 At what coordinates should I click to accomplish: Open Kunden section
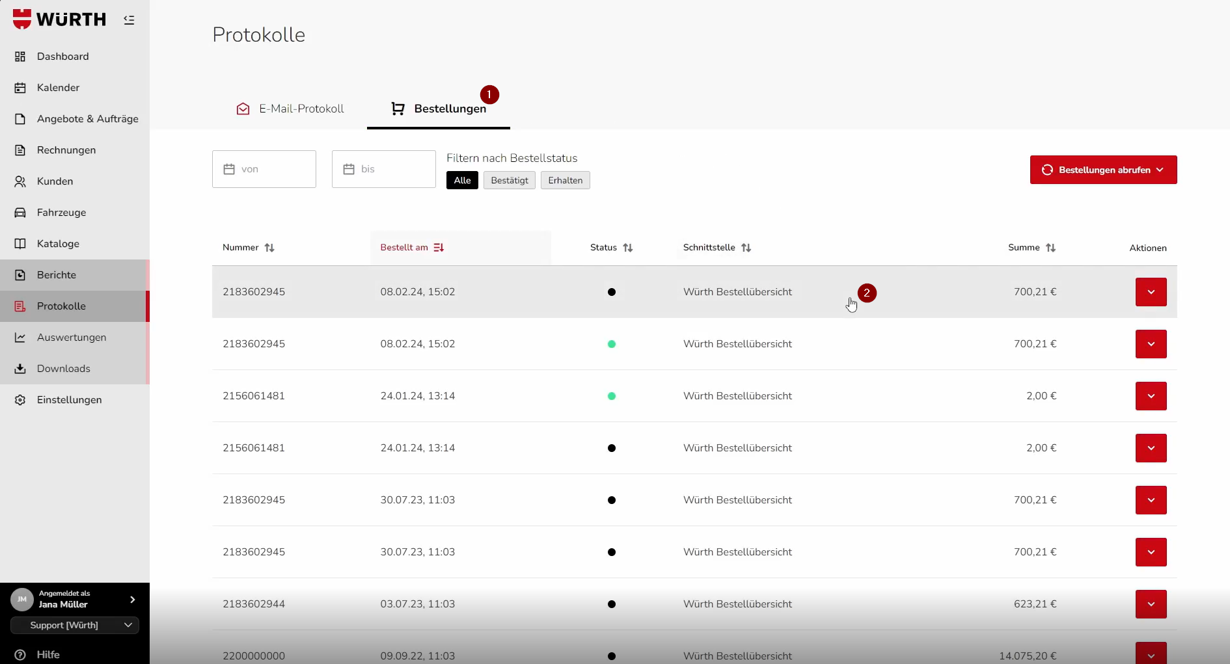coord(75,181)
